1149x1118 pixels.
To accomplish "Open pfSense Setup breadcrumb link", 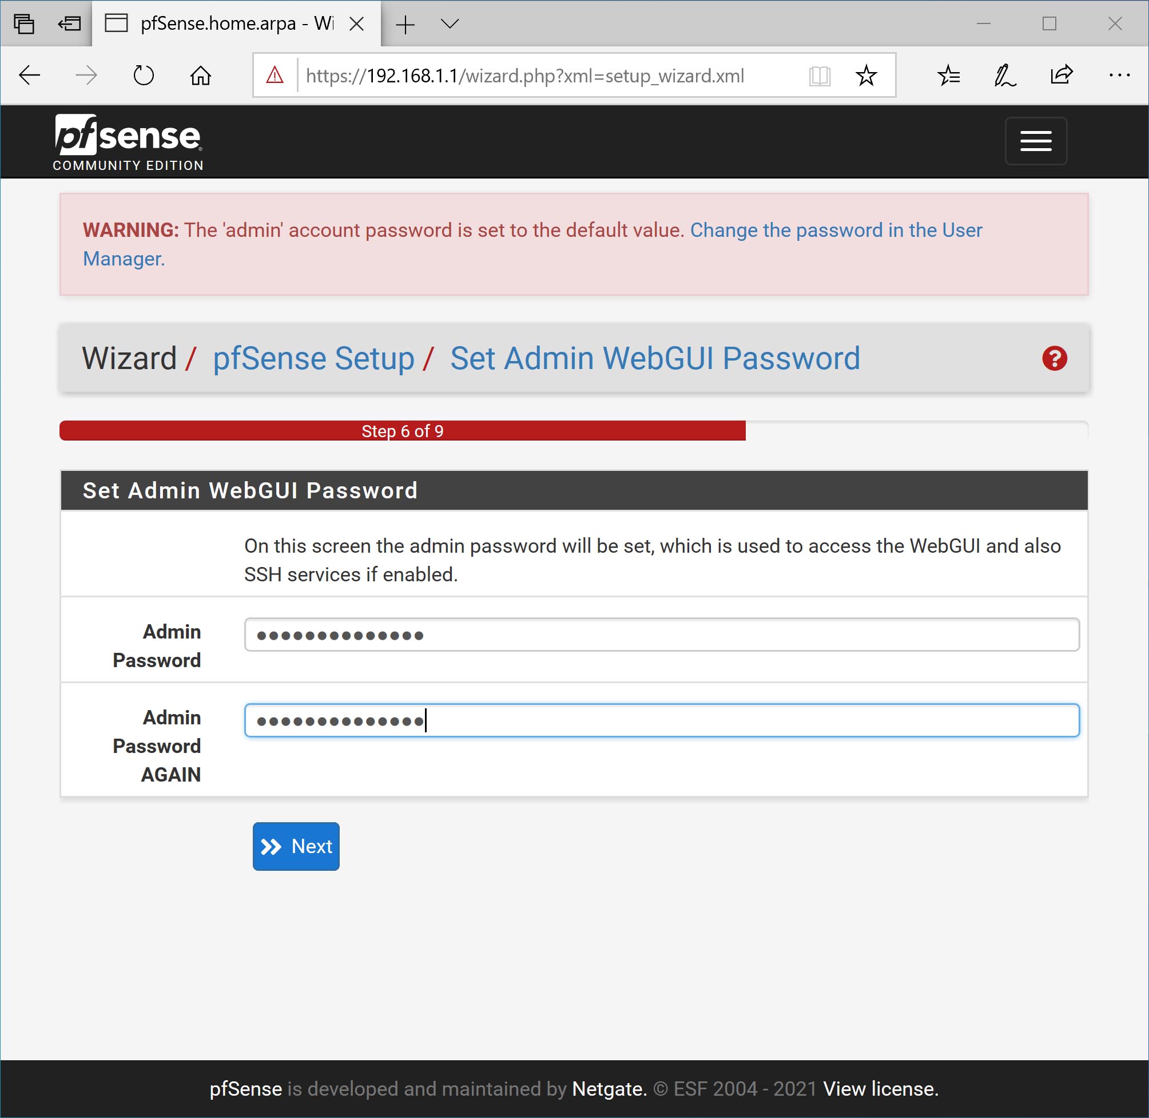I will click(313, 359).
